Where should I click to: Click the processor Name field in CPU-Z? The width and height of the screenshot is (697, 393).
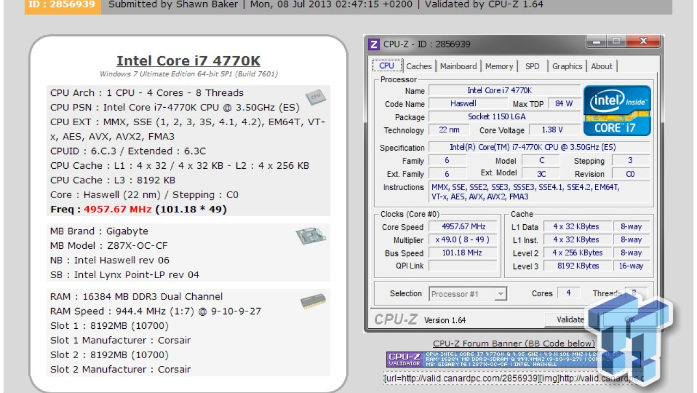click(x=505, y=90)
